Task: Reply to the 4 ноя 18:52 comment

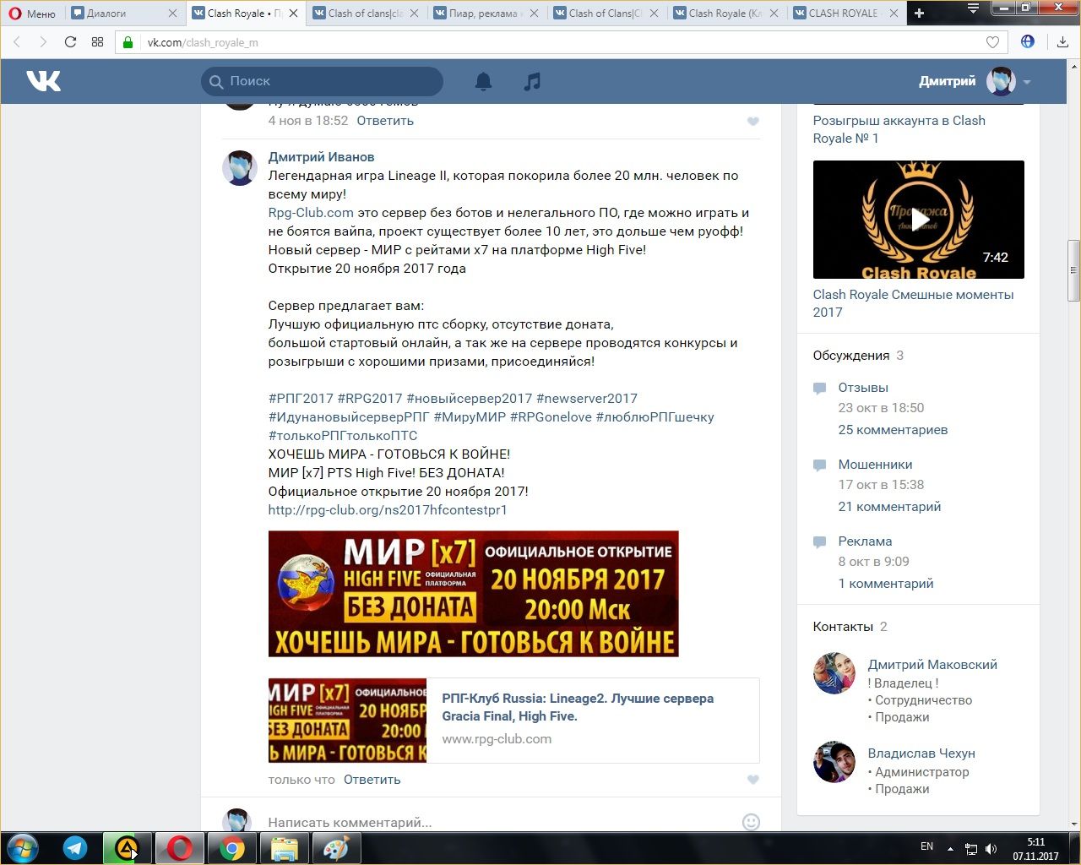Action: tap(385, 121)
